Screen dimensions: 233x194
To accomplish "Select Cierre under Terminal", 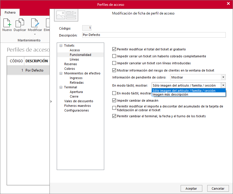I will pos(74,96).
